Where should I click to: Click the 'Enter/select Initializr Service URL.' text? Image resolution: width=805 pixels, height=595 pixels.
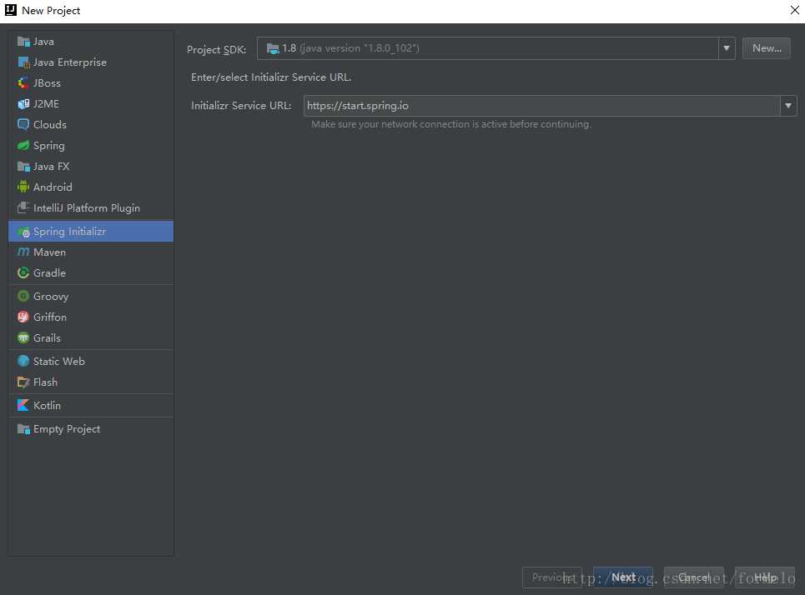coord(271,77)
